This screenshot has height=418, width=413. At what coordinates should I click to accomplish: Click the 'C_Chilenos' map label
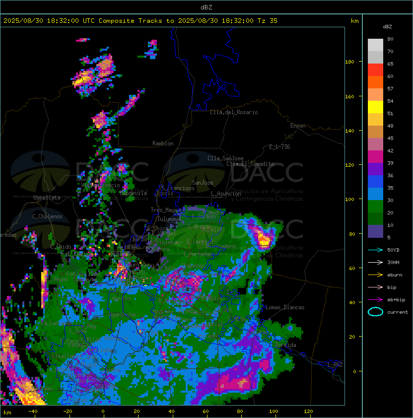47,216
